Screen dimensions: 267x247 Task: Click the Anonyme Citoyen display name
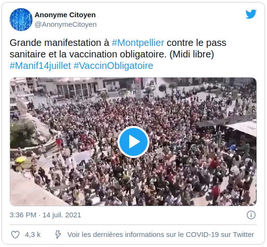[x=65, y=15]
